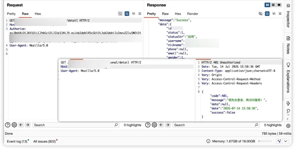
Task: Toggle \n non-printable chars in Response
Action: click(x=274, y=14)
